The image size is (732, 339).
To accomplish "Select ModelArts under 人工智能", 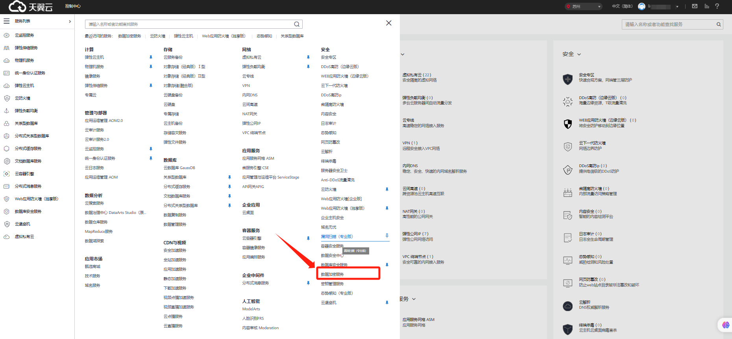I will (x=251, y=309).
